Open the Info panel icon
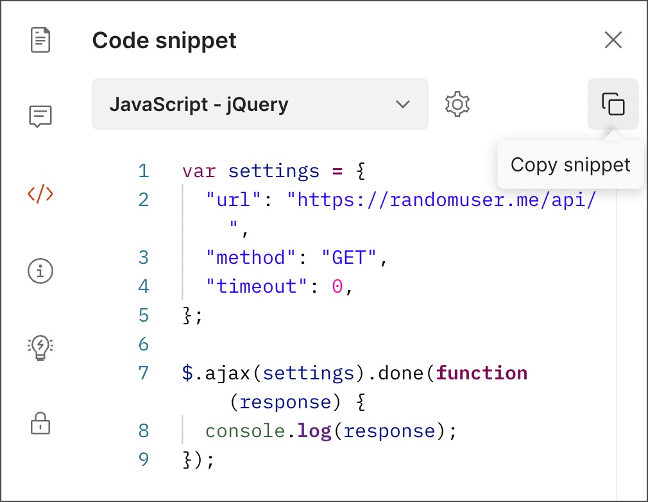Viewport: 648px width, 502px height. (x=40, y=271)
